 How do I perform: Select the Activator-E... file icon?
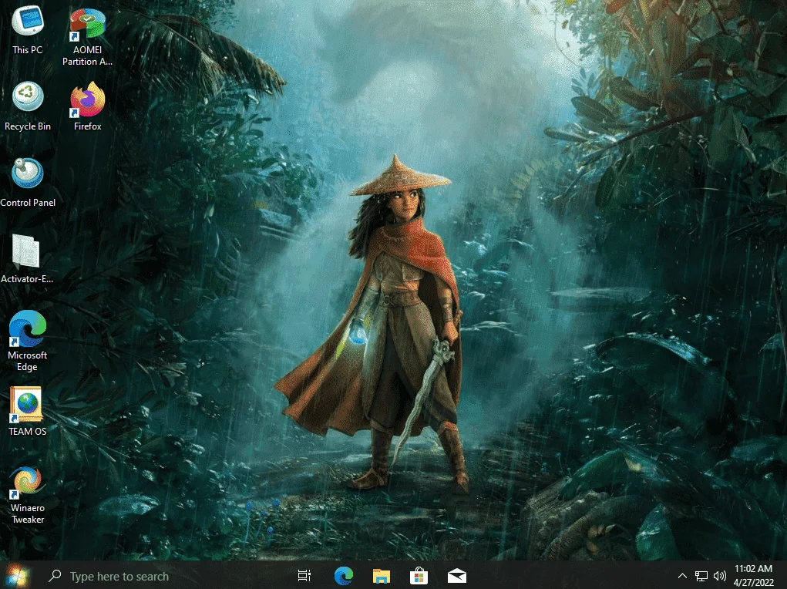point(27,258)
